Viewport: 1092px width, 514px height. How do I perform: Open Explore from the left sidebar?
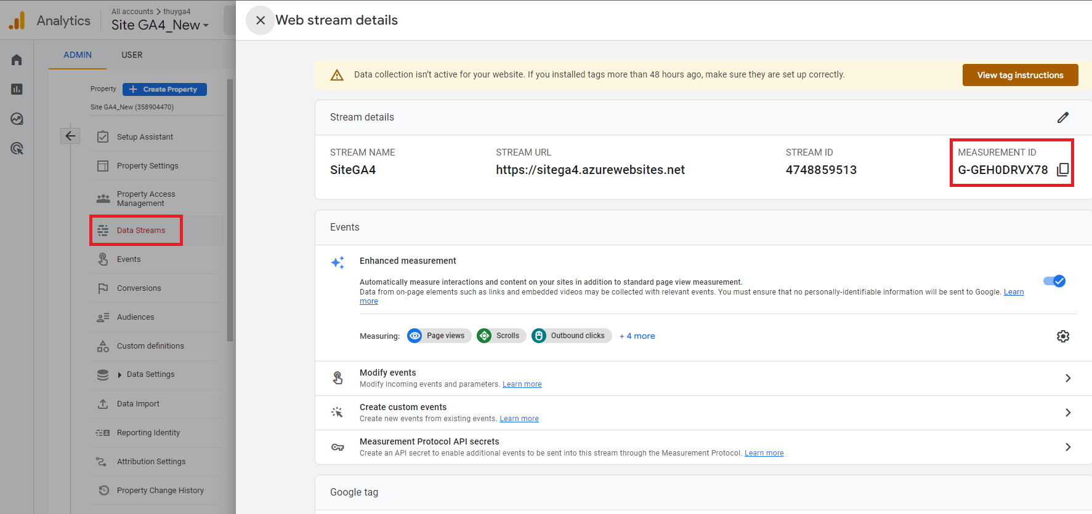17,119
